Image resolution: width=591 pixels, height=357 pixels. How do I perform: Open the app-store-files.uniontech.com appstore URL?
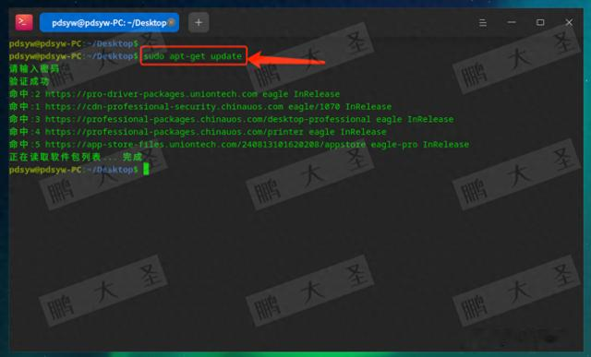point(205,145)
